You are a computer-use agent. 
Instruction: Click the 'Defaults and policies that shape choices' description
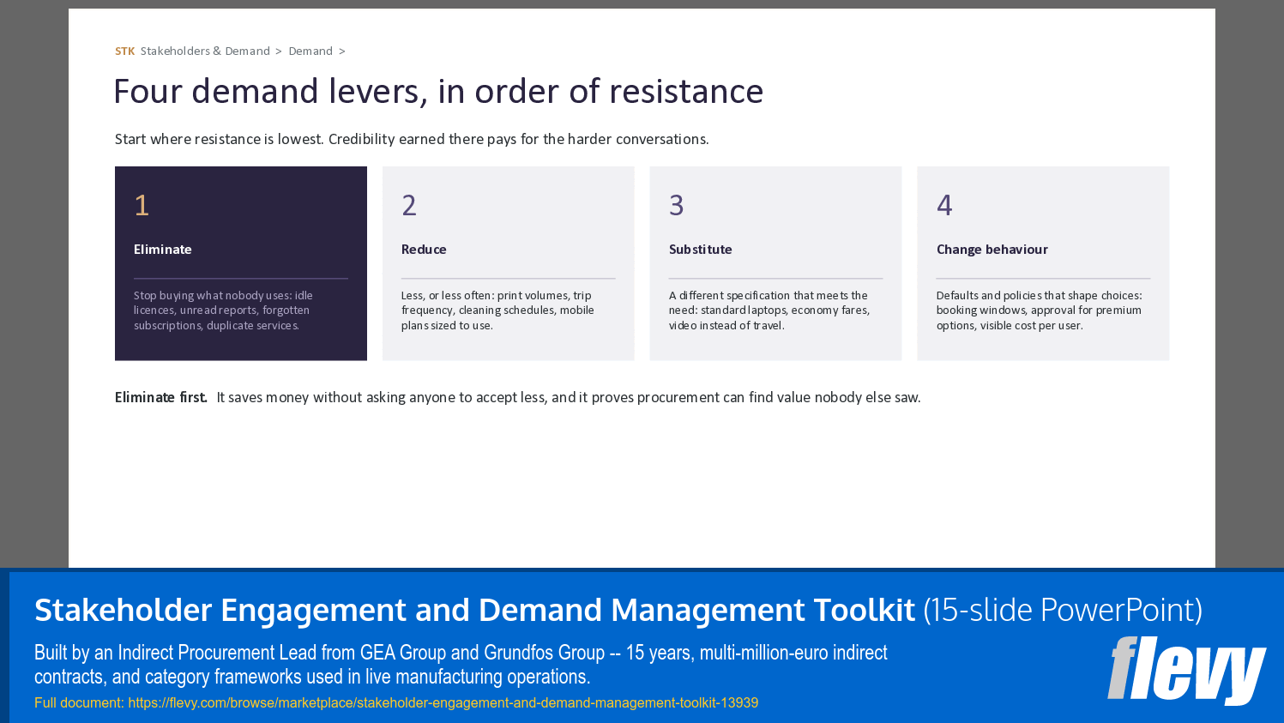pos(1040,310)
